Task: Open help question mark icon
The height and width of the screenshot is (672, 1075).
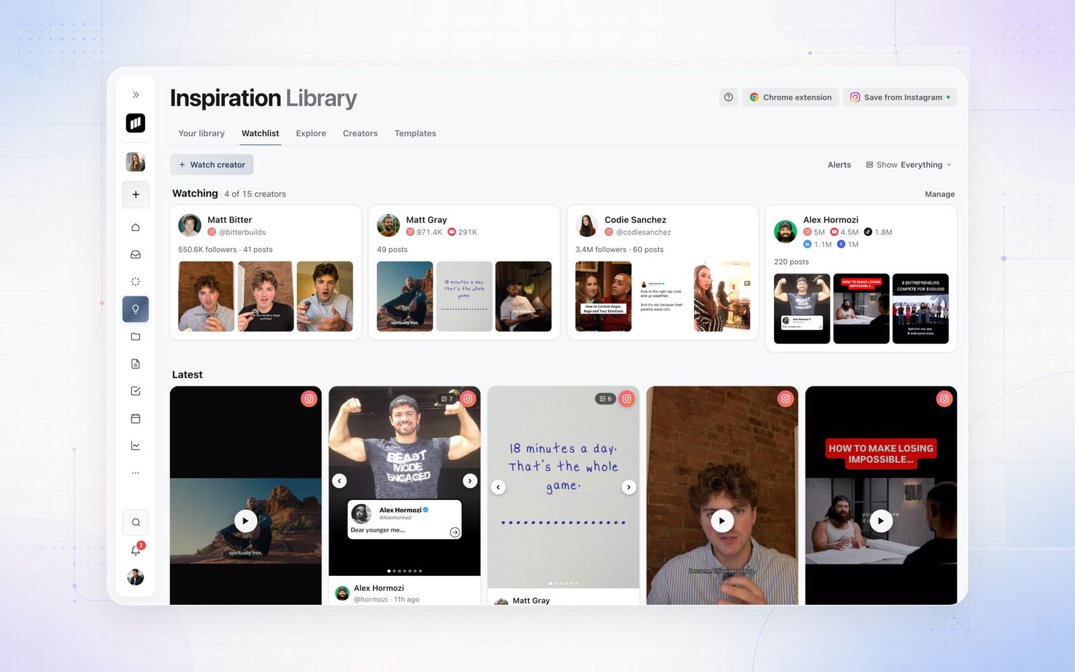Action: click(728, 97)
